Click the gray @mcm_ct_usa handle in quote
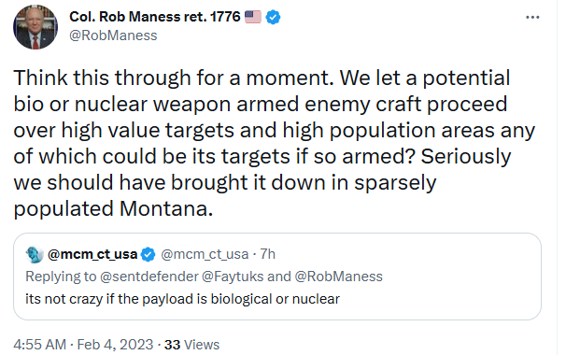 tap(205, 254)
